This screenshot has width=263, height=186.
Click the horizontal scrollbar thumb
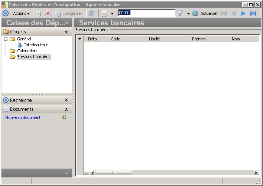pyautogui.click(x=114, y=173)
